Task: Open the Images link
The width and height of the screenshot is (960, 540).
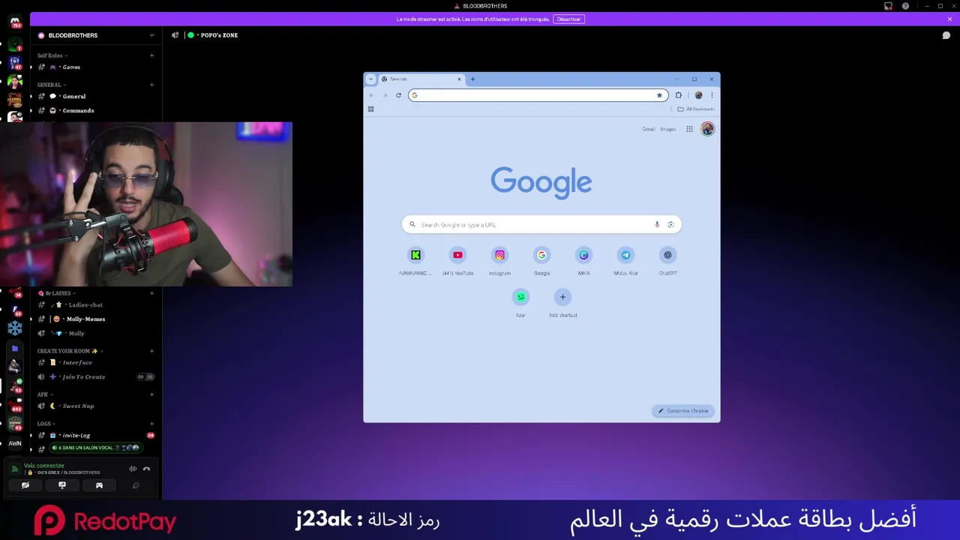Action: 668,129
